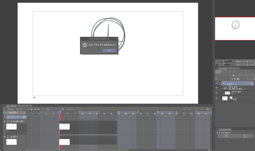
Task: Zoom out the timeline view
Action: pos(17,109)
